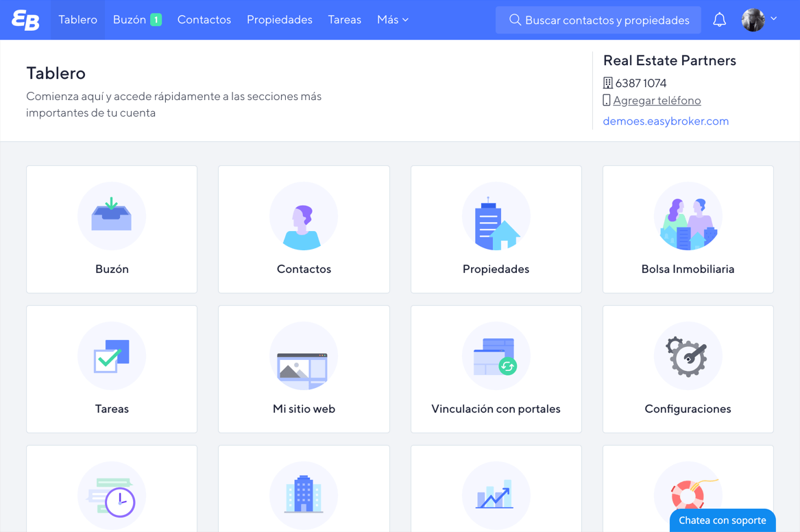This screenshot has width=800, height=532.
Task: Click the office building phone icon
Action: point(607,83)
